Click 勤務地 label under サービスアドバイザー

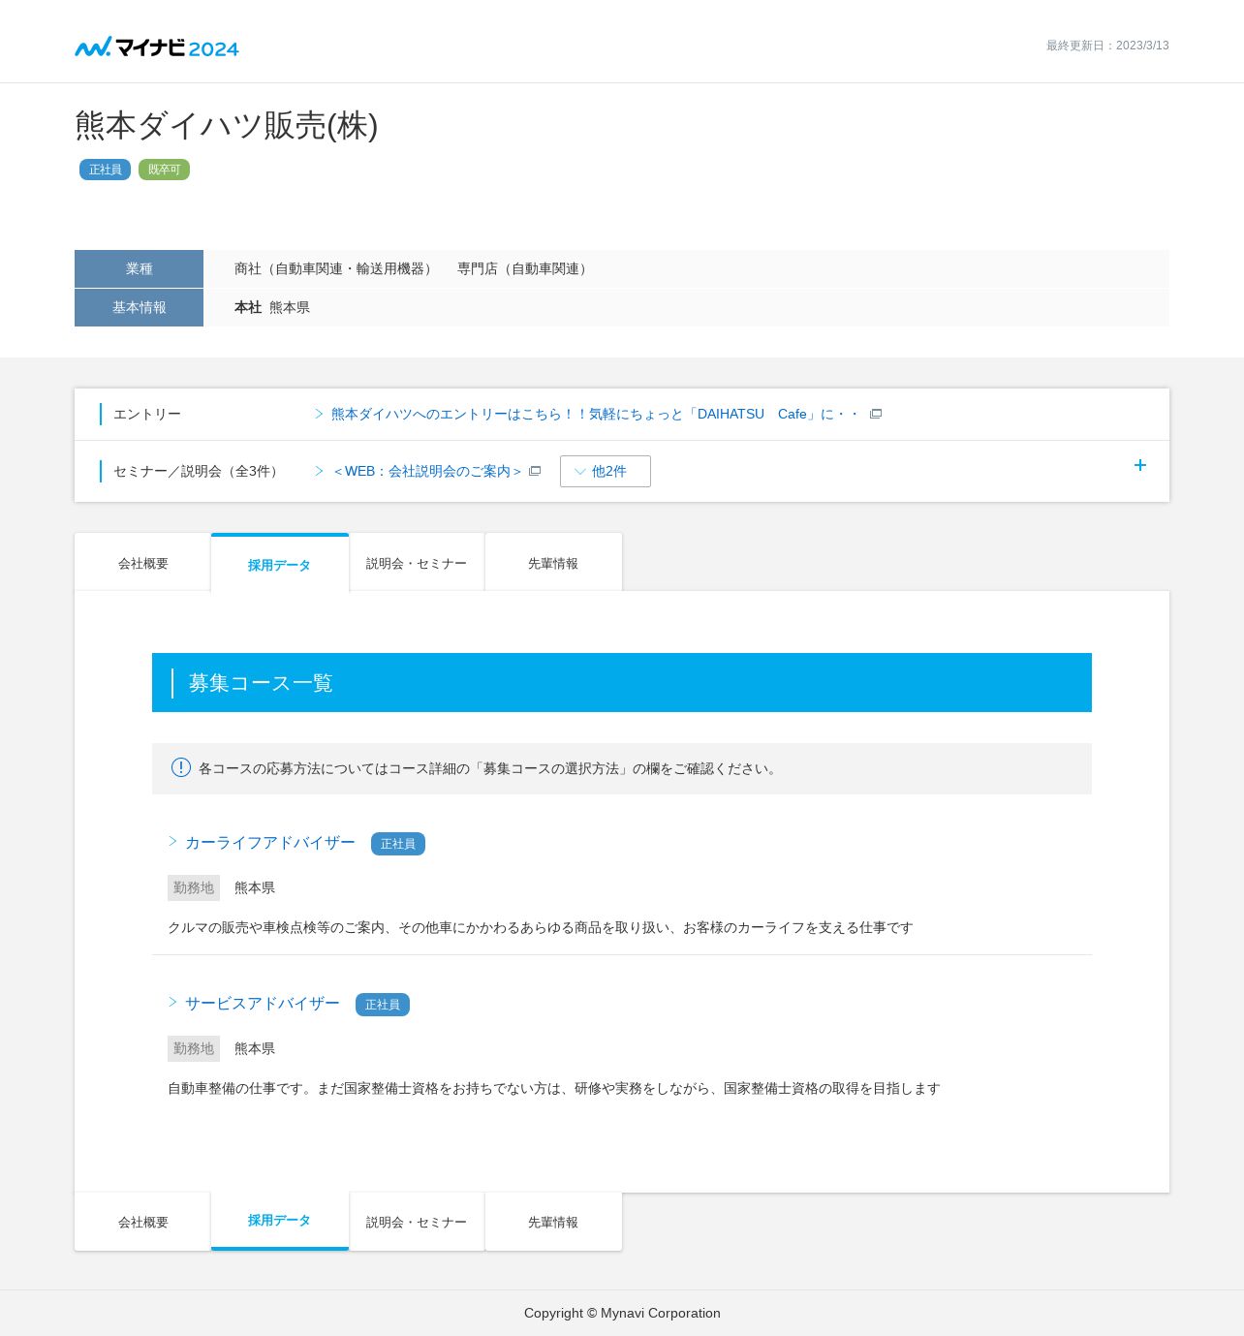(x=194, y=1048)
